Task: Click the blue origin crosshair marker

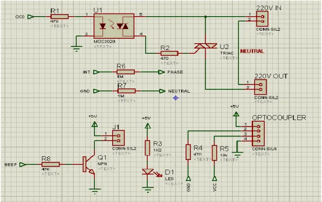Action: [176, 98]
